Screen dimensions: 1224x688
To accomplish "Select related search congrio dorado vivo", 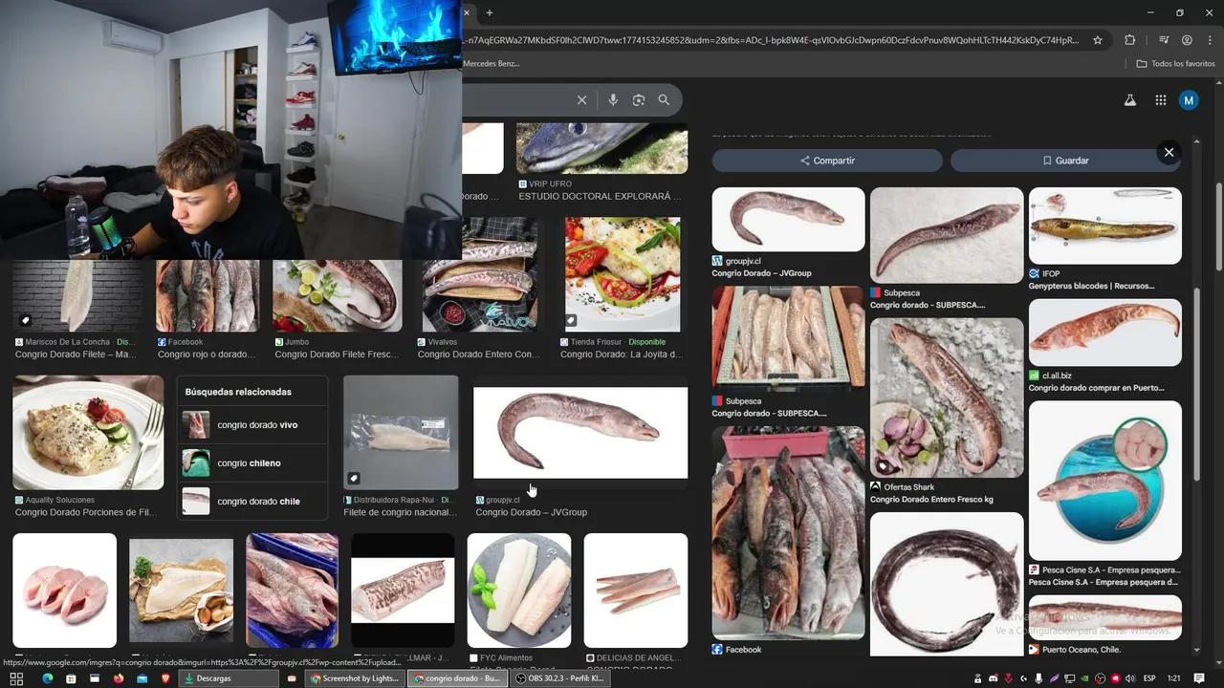I will point(252,425).
